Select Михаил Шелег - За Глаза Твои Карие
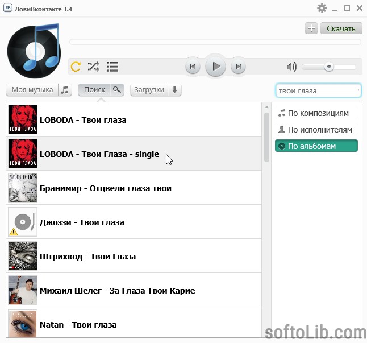The width and height of the screenshot is (367, 343). [x=134, y=290]
